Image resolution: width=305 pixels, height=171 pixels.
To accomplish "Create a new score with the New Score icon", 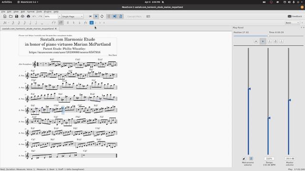I will (5, 17).
